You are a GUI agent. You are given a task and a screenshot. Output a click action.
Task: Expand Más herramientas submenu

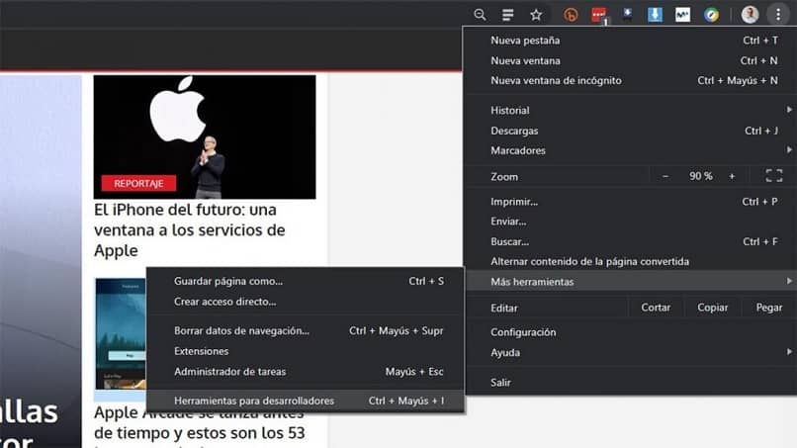[x=632, y=281]
